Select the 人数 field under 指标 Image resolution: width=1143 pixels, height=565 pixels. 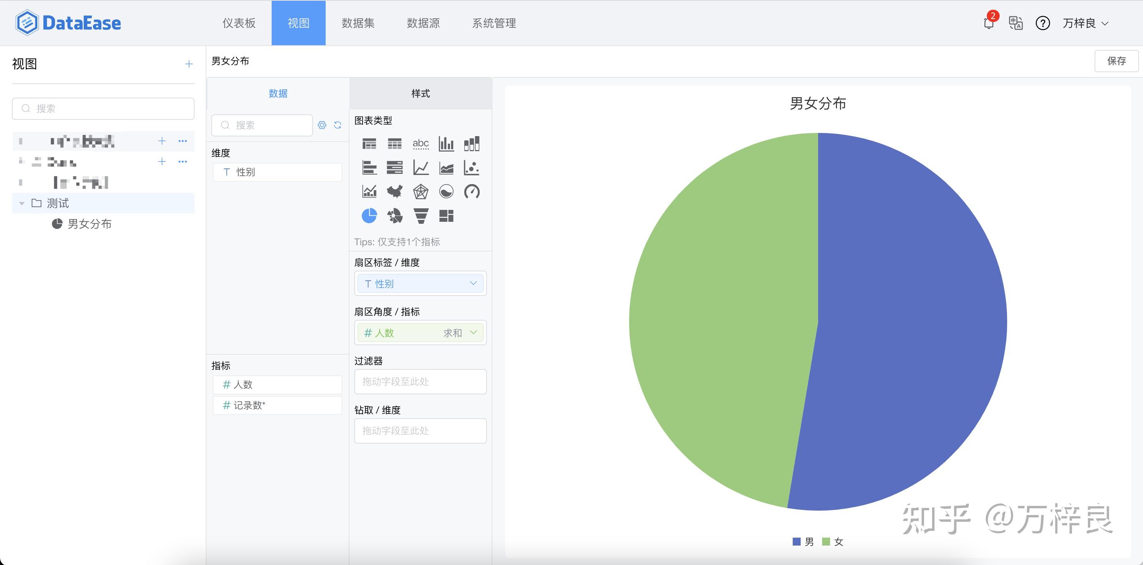[278, 384]
